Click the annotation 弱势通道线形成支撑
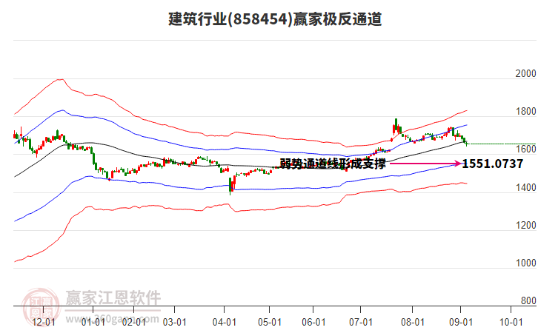Screen dimensions: 538x333 [x=333, y=164]
